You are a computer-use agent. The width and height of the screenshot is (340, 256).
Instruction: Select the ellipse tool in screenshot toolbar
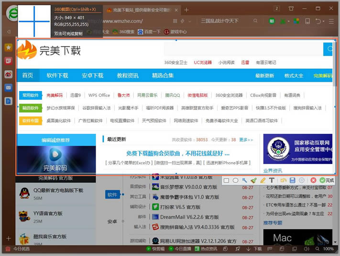(235, 181)
